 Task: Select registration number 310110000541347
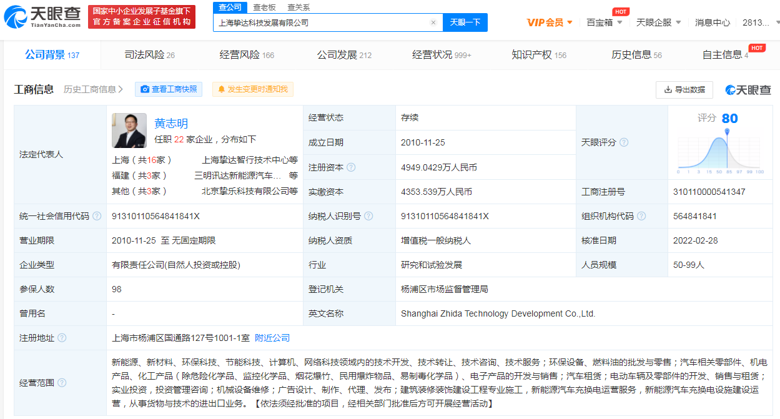pyautogui.click(x=709, y=192)
